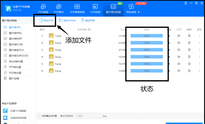205x124 pixels.
Task: Open more options for 1.png
Action: pyautogui.click(x=200, y=36)
